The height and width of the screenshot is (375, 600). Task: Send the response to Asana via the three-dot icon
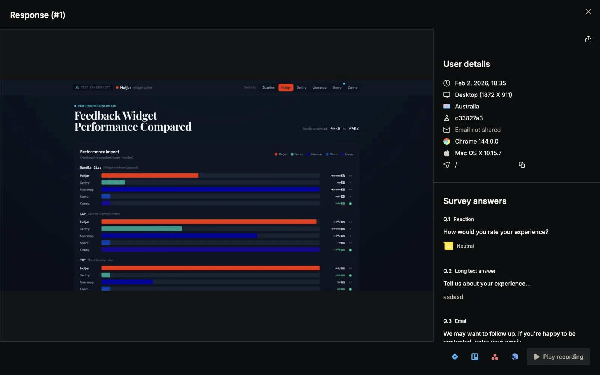pyautogui.click(x=495, y=357)
